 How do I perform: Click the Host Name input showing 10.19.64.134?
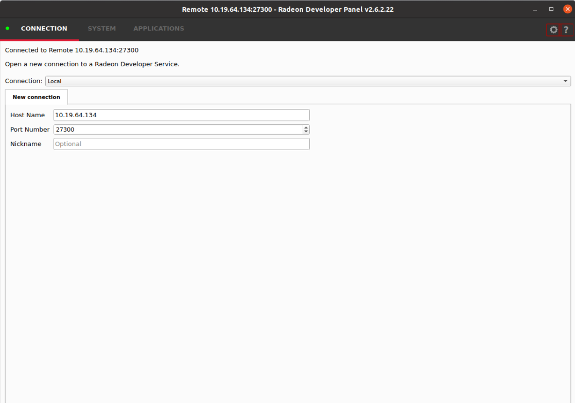click(x=180, y=115)
